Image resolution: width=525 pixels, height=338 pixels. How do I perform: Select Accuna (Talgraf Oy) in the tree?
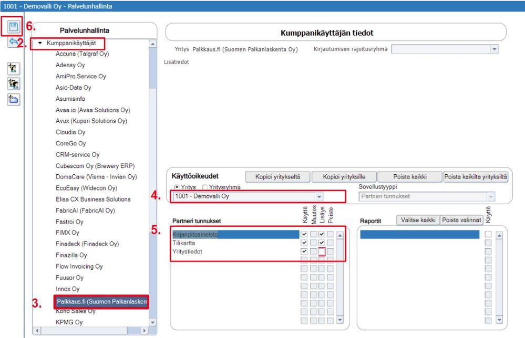click(83, 54)
